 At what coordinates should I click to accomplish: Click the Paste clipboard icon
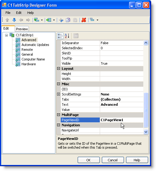pos(75,20)
